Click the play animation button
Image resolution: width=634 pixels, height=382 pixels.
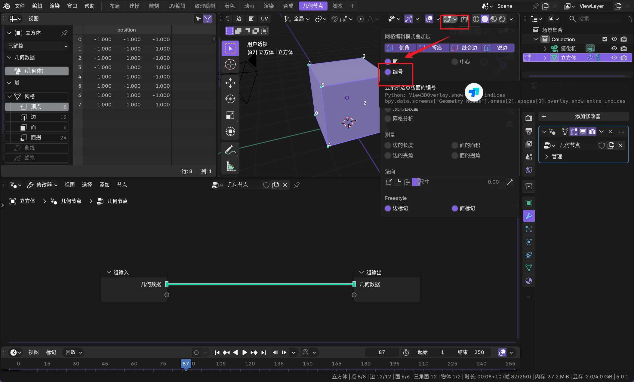[245, 352]
